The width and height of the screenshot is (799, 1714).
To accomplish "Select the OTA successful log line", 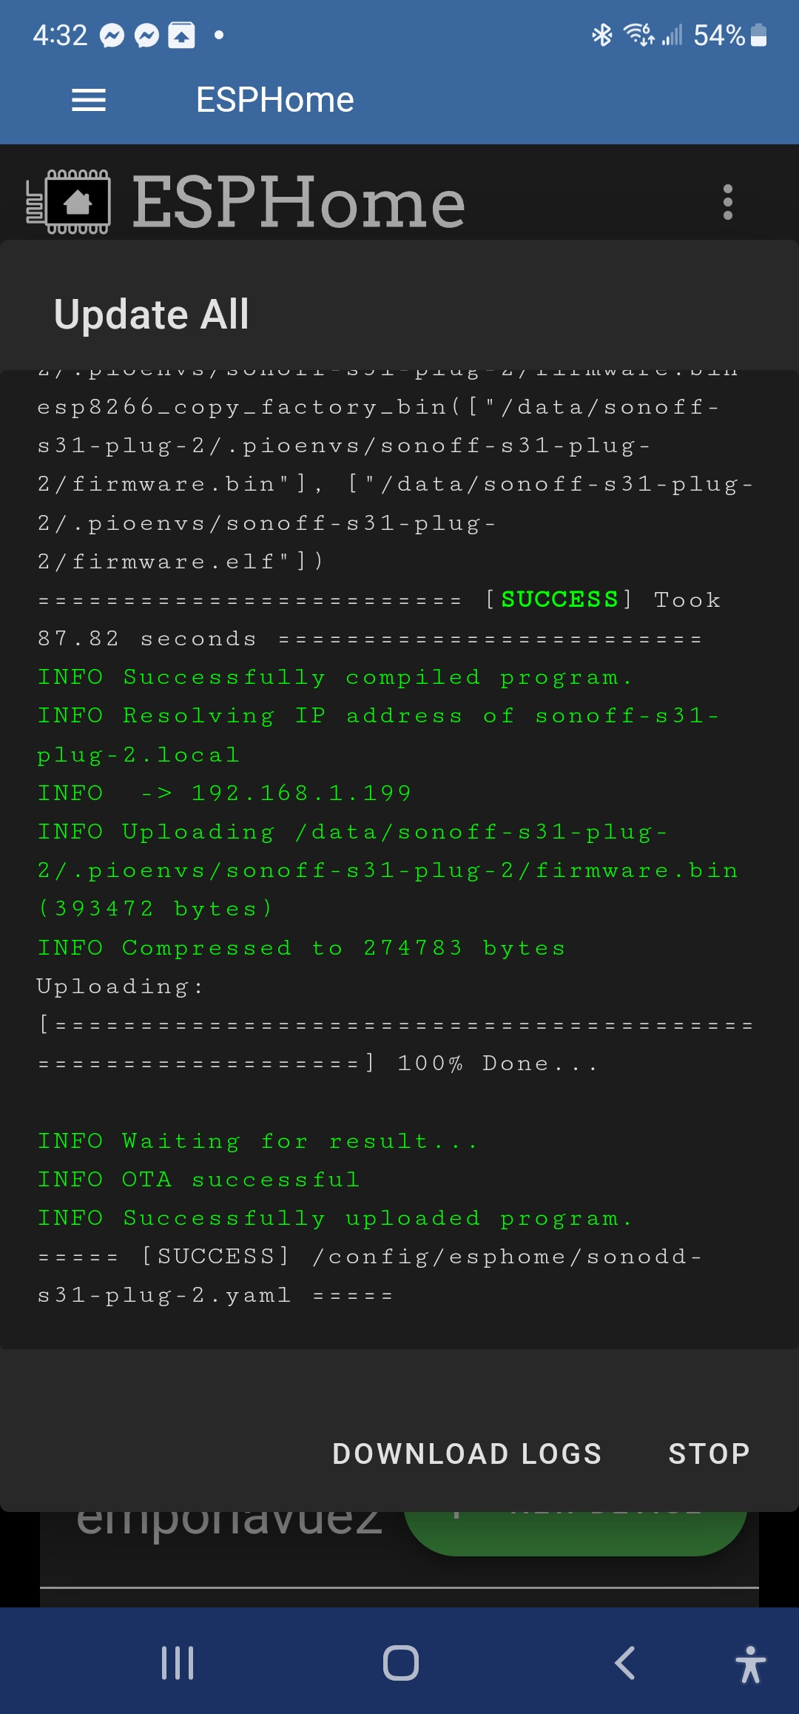I will point(198,1179).
